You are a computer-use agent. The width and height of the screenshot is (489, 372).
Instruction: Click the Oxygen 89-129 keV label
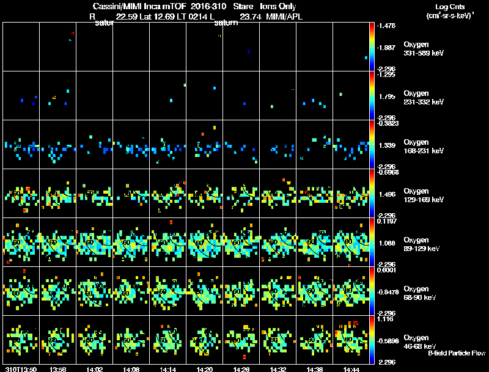tap(422, 244)
